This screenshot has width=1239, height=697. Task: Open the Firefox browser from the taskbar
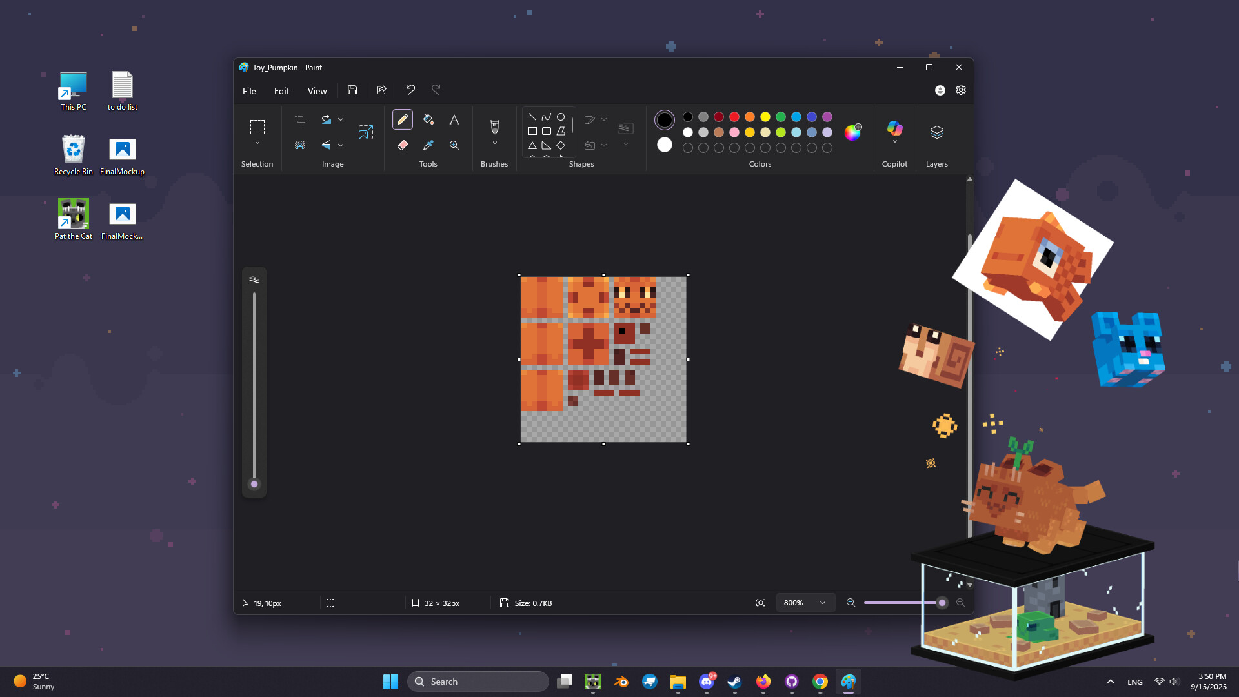(763, 681)
